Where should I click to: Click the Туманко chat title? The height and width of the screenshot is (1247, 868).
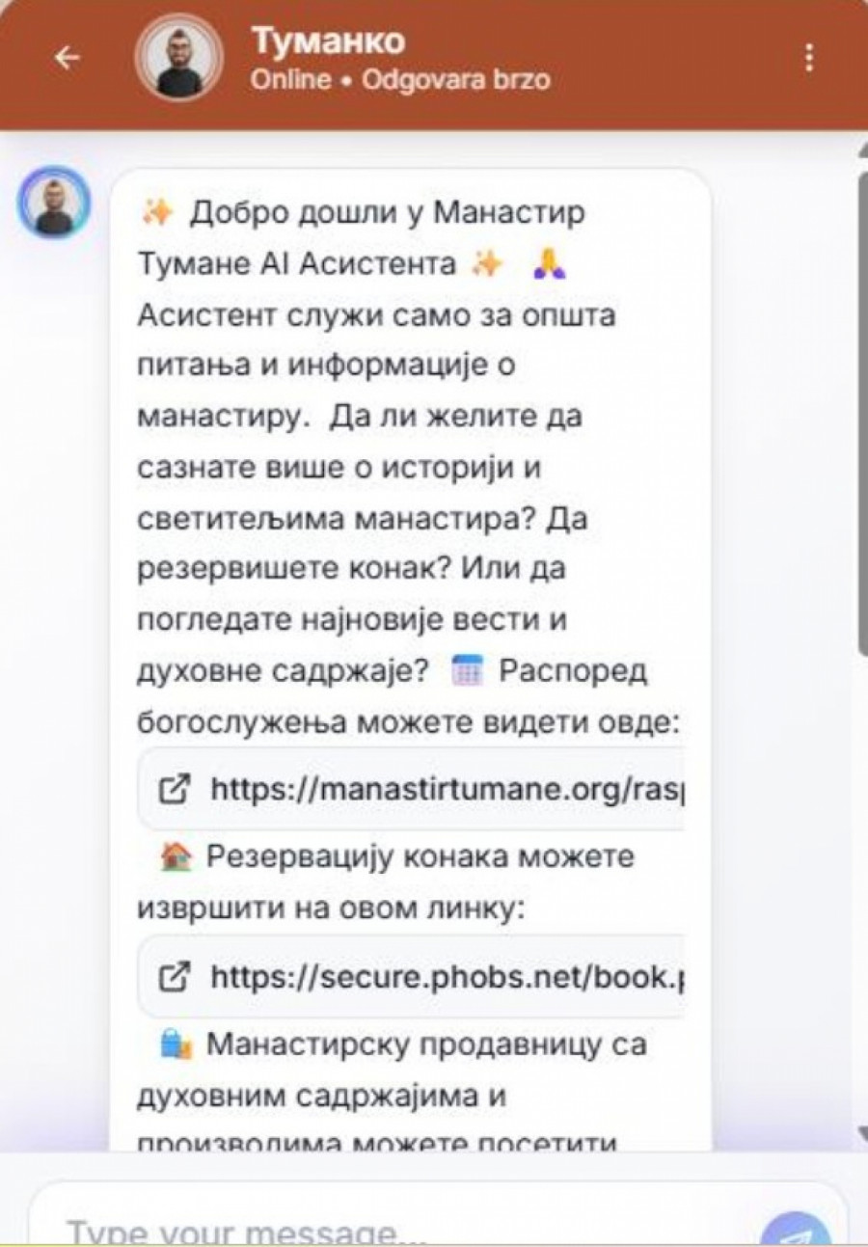point(328,41)
